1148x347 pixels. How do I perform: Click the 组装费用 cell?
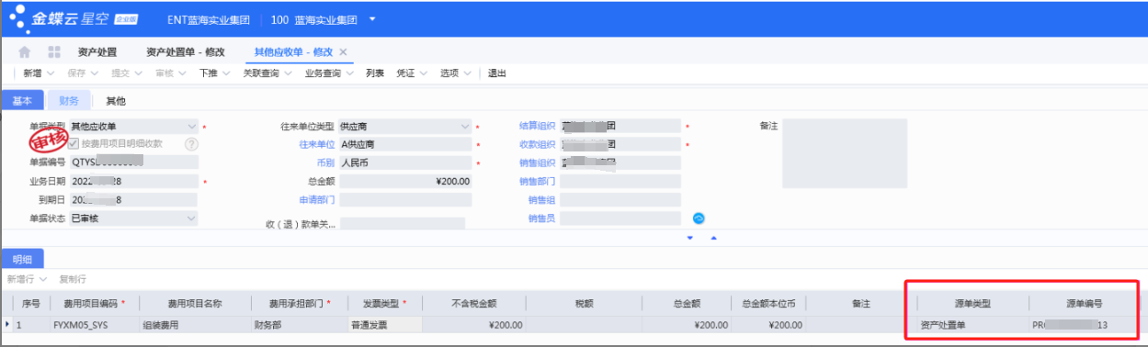pos(194,324)
